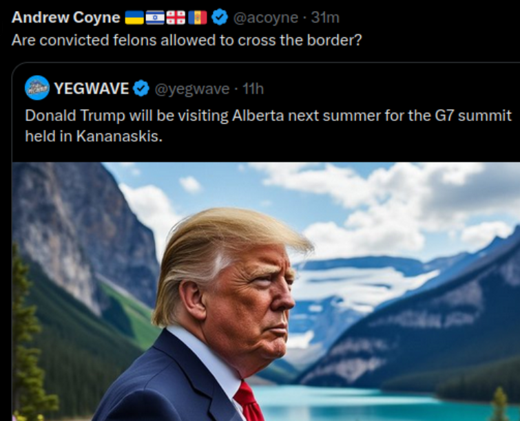Click the @yegwave handle
The height and width of the screenshot is (421, 520).
192,89
